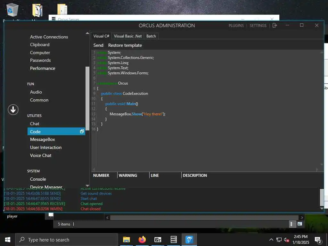Click Explorer horizontal scrollbar right arrow
This screenshot has height=246, width=328.
(301, 217)
